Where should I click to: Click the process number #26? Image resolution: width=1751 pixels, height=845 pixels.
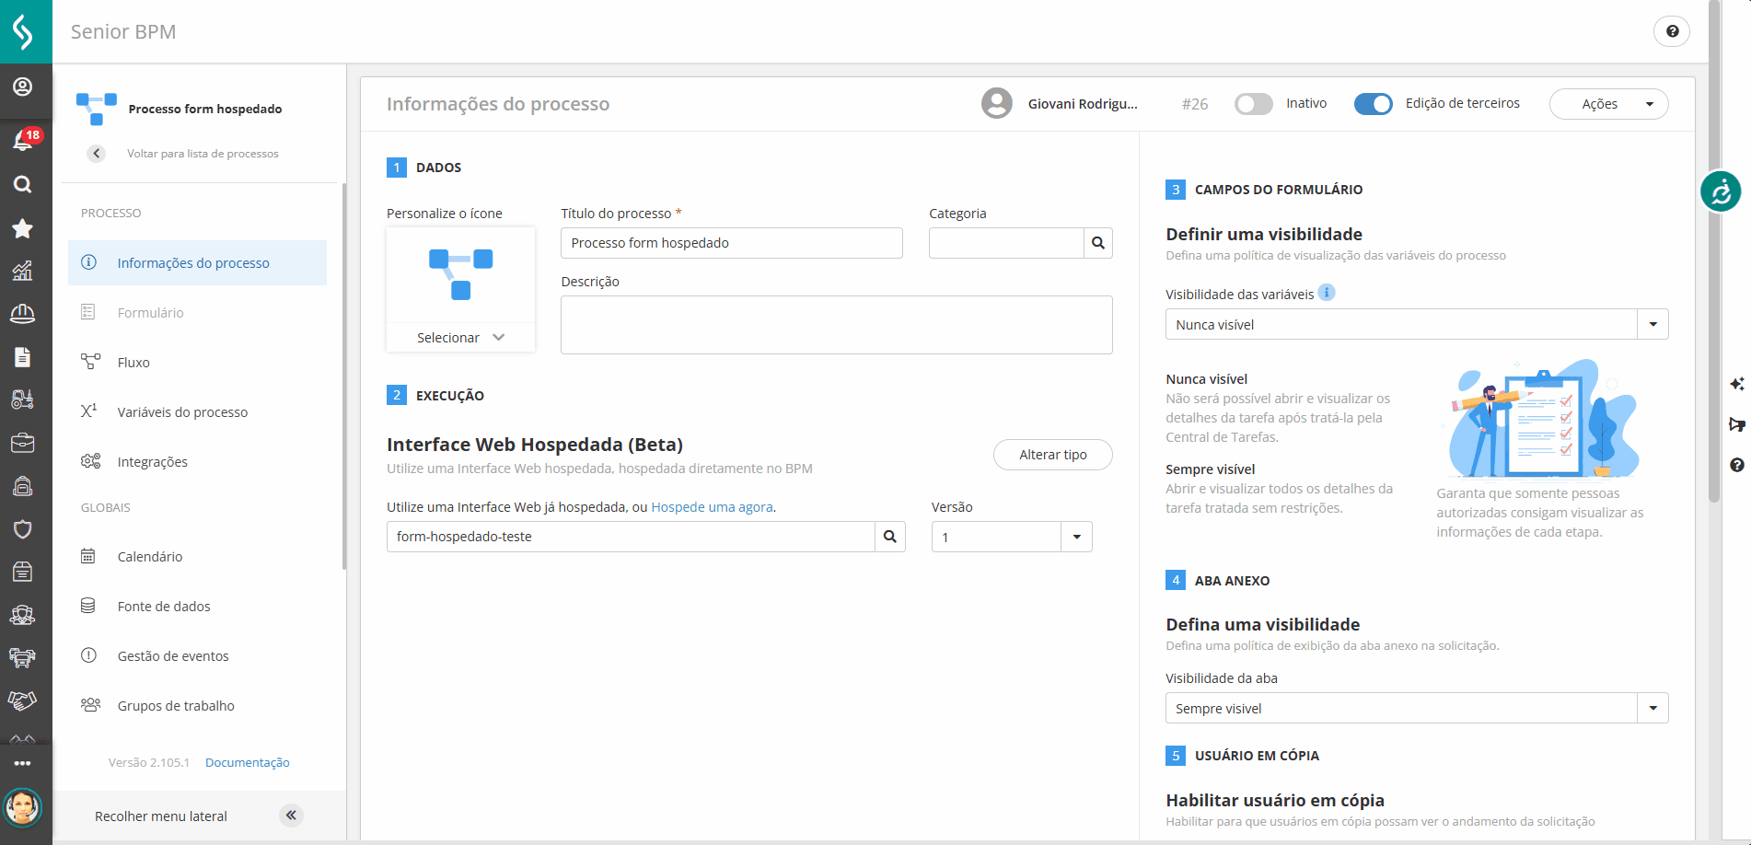(1195, 104)
